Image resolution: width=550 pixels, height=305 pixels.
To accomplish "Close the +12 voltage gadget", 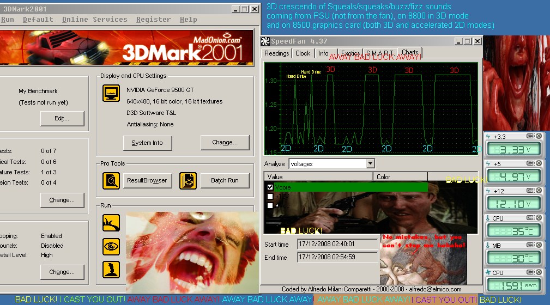I will [539, 191].
